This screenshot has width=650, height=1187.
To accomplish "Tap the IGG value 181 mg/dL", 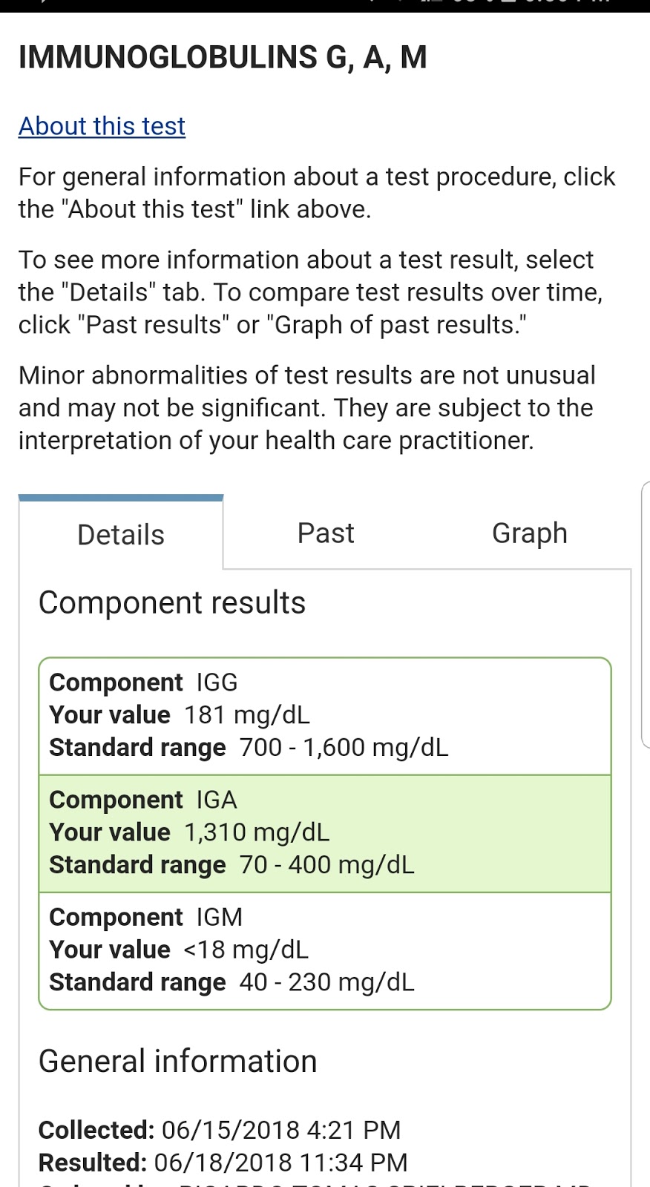I will [x=246, y=714].
